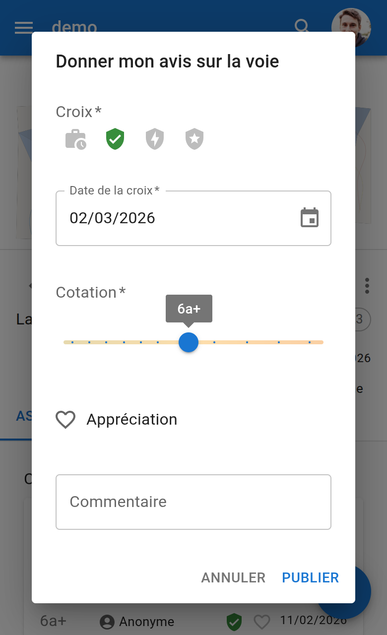Click inside the Commentaire text field
Screen dimensions: 387x635
193,502
